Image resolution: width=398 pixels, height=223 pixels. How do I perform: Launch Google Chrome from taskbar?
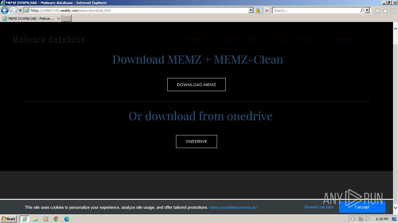click(56, 219)
